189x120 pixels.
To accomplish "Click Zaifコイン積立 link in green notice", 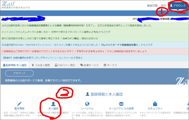I will (x=71, y=38).
